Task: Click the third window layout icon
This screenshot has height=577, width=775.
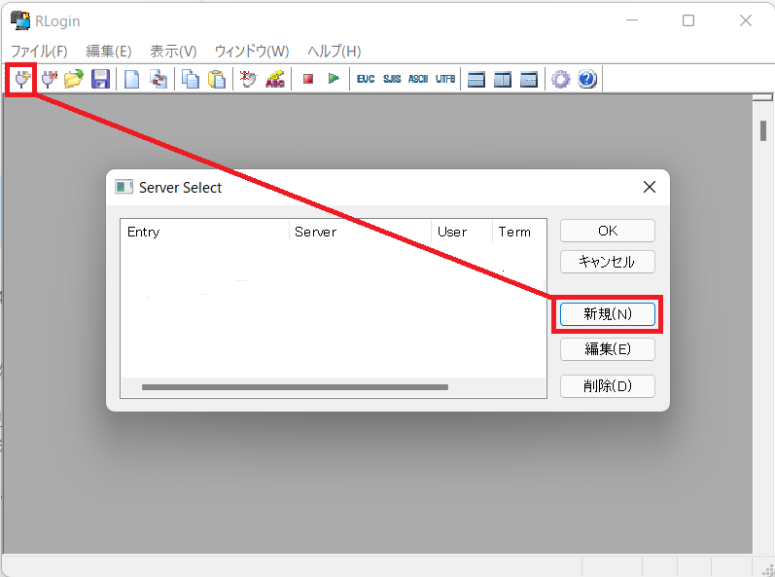Action: click(529, 79)
